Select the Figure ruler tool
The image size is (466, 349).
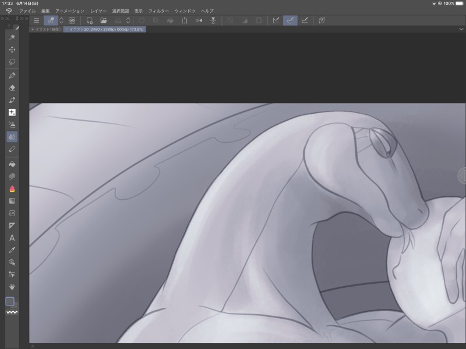[12, 225]
